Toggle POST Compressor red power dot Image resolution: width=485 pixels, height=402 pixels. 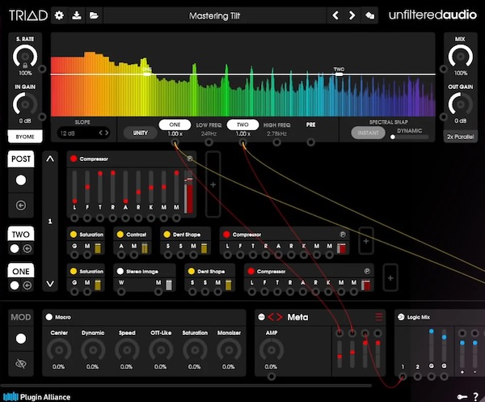click(74, 159)
